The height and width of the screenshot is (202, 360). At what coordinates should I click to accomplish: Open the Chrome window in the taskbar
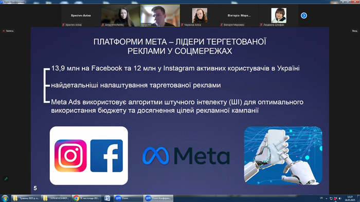[x=86, y=198]
